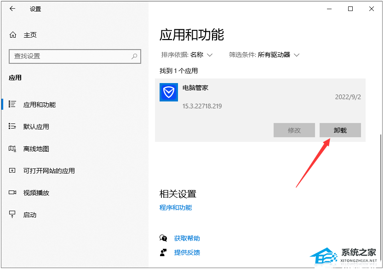The width and height of the screenshot is (384, 269).
Task: Click the 启动 startup icon
Action: pos(12,214)
